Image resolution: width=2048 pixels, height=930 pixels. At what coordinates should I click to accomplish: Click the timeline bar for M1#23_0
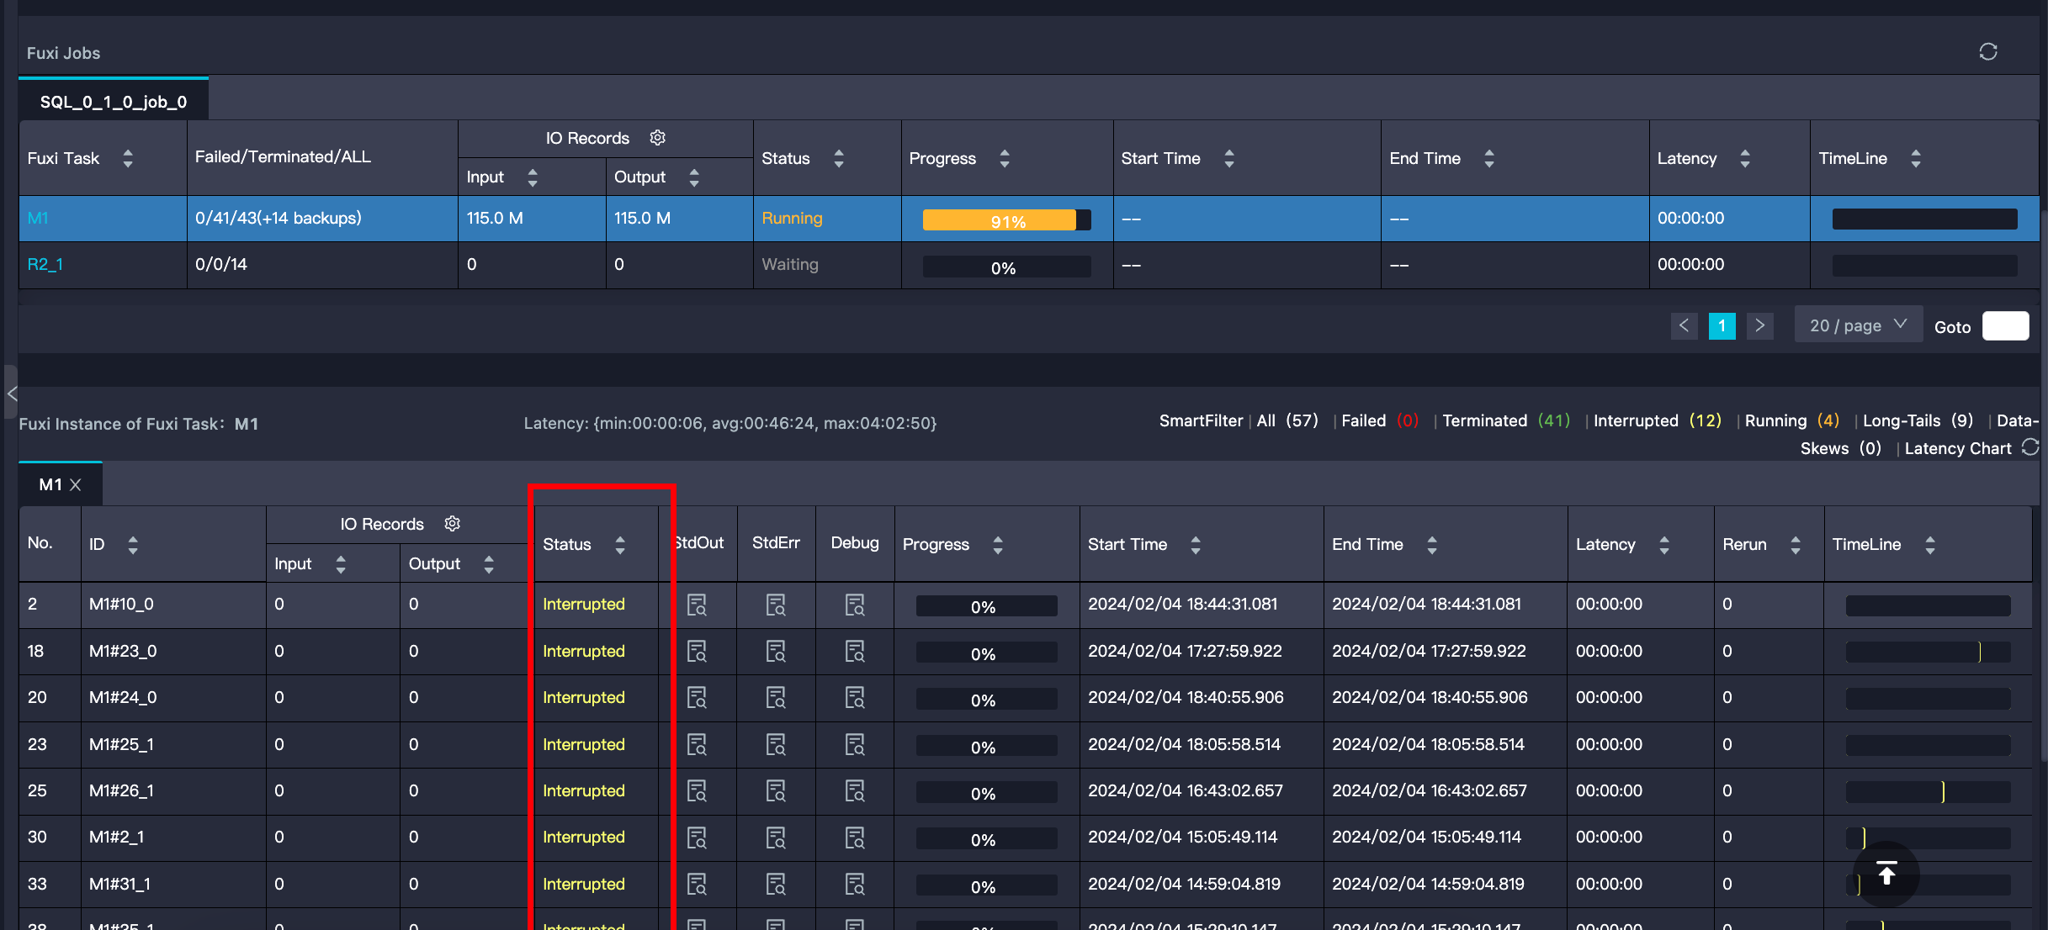[x=1928, y=652]
